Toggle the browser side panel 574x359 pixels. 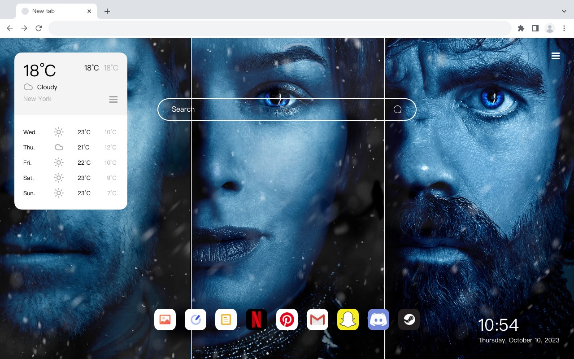(535, 28)
